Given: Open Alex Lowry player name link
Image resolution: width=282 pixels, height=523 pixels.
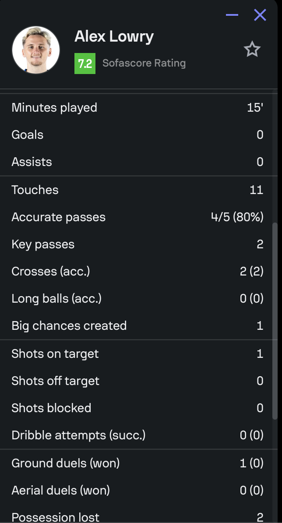Looking at the screenshot, I should click(x=114, y=36).
